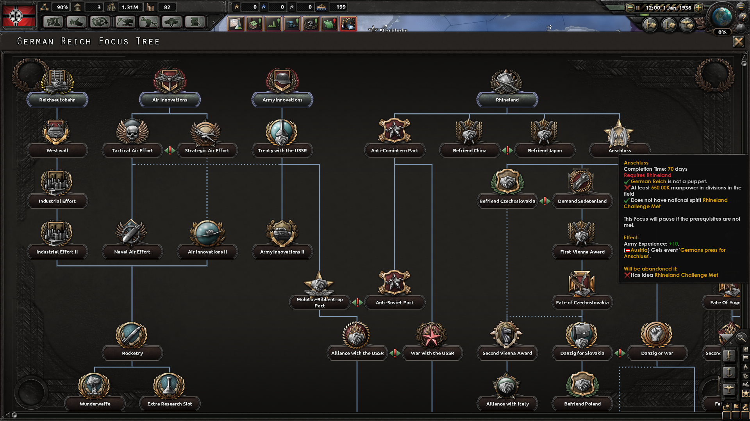Select the Air Innovations focus
This screenshot has height=421, width=750.
[x=170, y=88]
